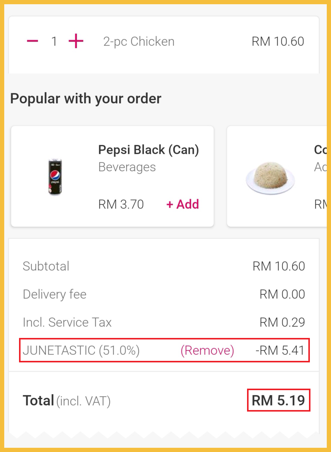Decrease 2-pc Chicken quantity with minus
Screen dimensions: 331x452
(x=32, y=41)
